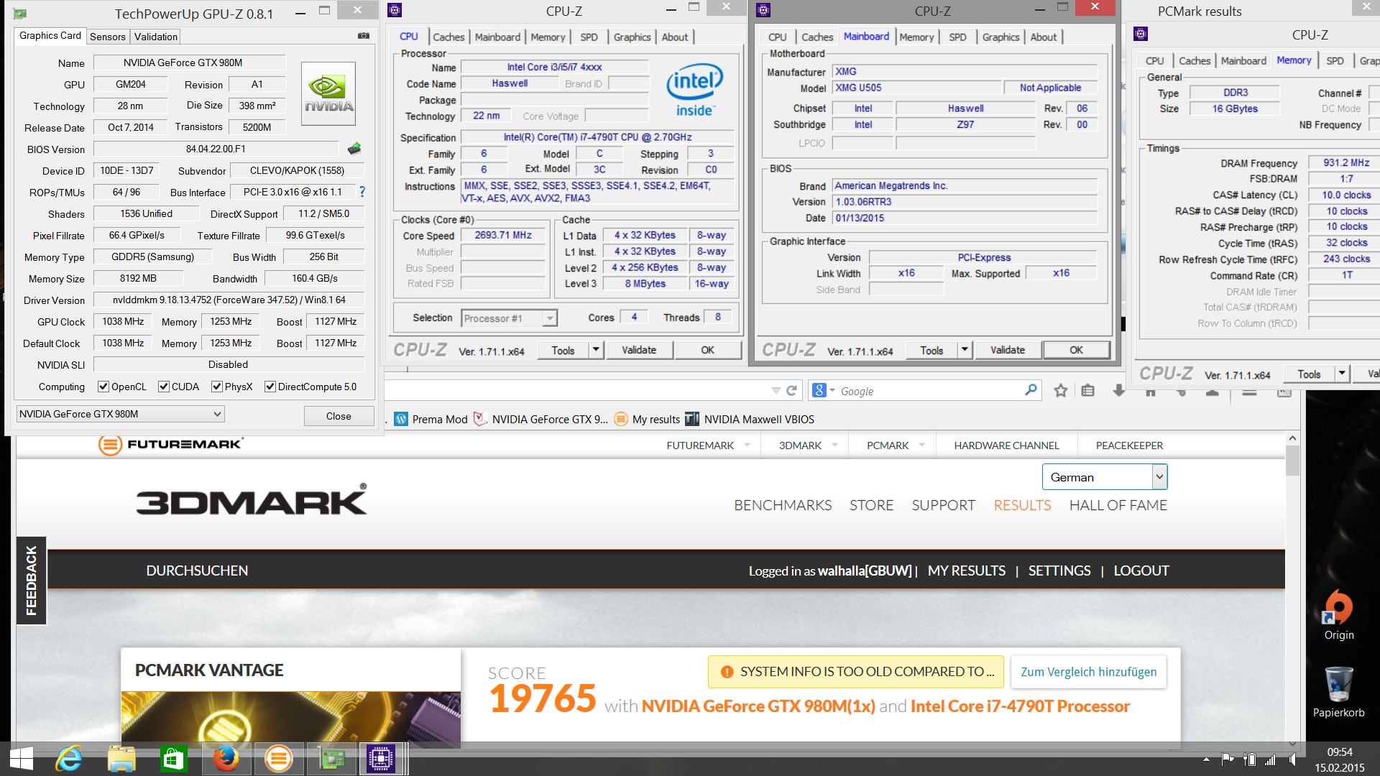The height and width of the screenshot is (776, 1380).
Task: Toggle the DirectCompute 5.0 checkbox
Action: 270,387
